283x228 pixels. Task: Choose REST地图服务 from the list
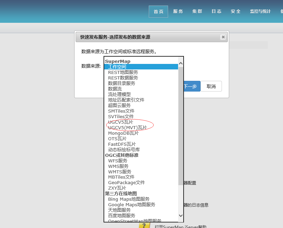tap(141, 72)
